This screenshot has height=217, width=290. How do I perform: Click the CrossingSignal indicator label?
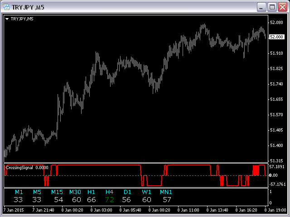click(19, 168)
